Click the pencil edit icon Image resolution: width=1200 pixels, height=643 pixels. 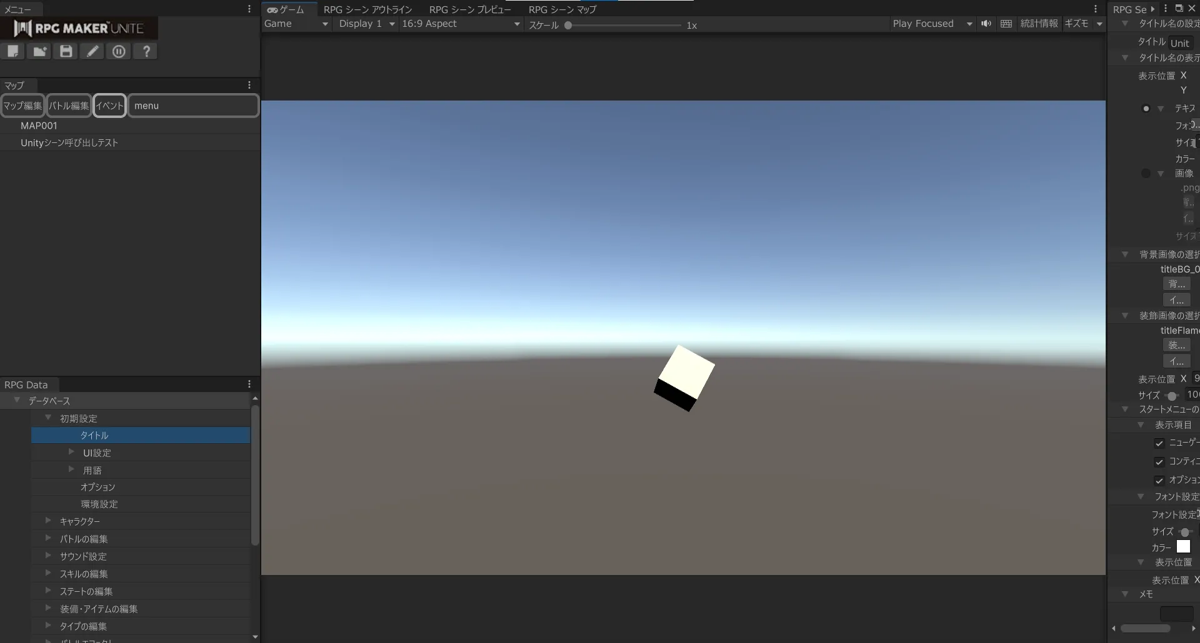92,51
